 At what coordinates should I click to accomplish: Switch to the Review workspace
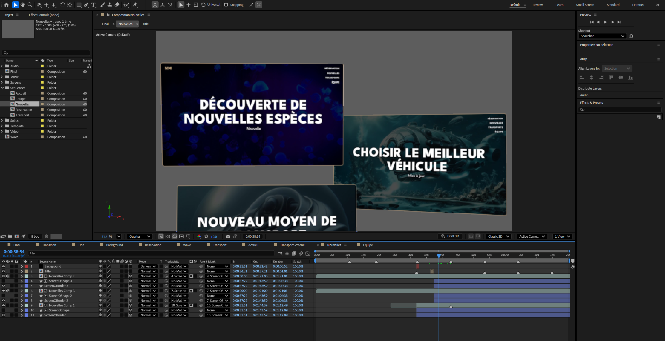537,5
